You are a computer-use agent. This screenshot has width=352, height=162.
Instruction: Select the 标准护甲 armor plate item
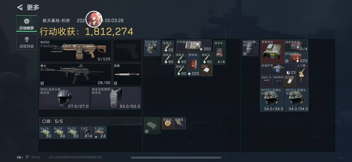coord(279,69)
